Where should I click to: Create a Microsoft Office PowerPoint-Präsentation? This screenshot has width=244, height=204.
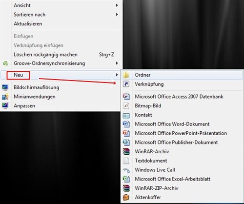pos(182,133)
